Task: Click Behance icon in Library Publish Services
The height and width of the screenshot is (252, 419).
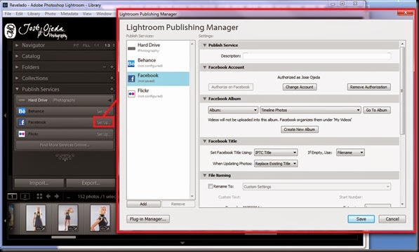Action: click(22, 111)
